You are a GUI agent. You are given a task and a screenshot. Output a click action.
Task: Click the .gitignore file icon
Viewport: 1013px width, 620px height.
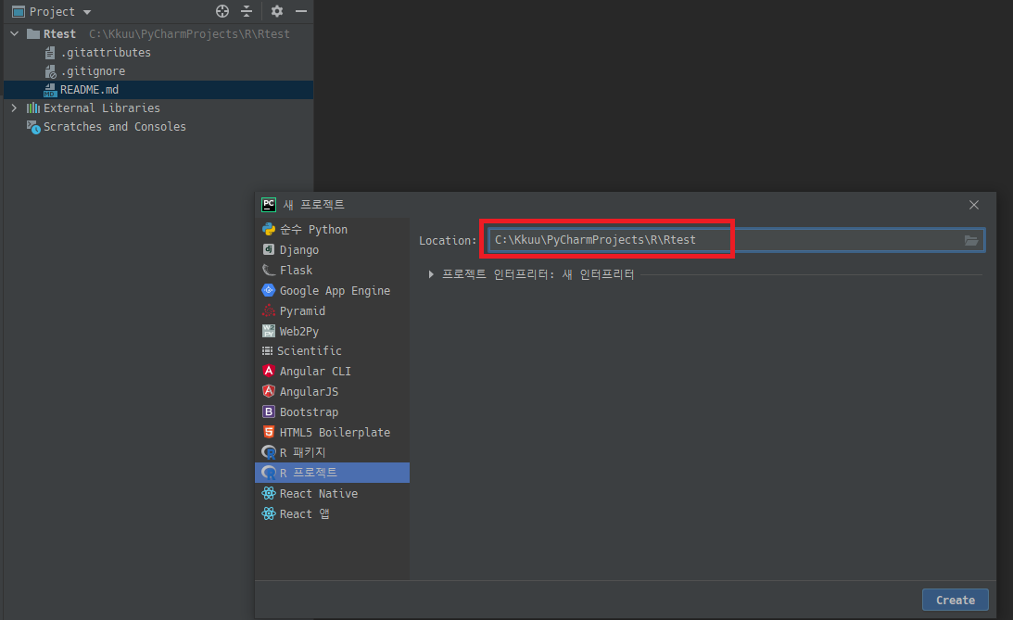pos(50,71)
